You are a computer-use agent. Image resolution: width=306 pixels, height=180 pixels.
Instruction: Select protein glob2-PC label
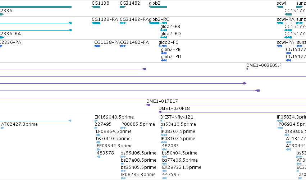coord(168,42)
